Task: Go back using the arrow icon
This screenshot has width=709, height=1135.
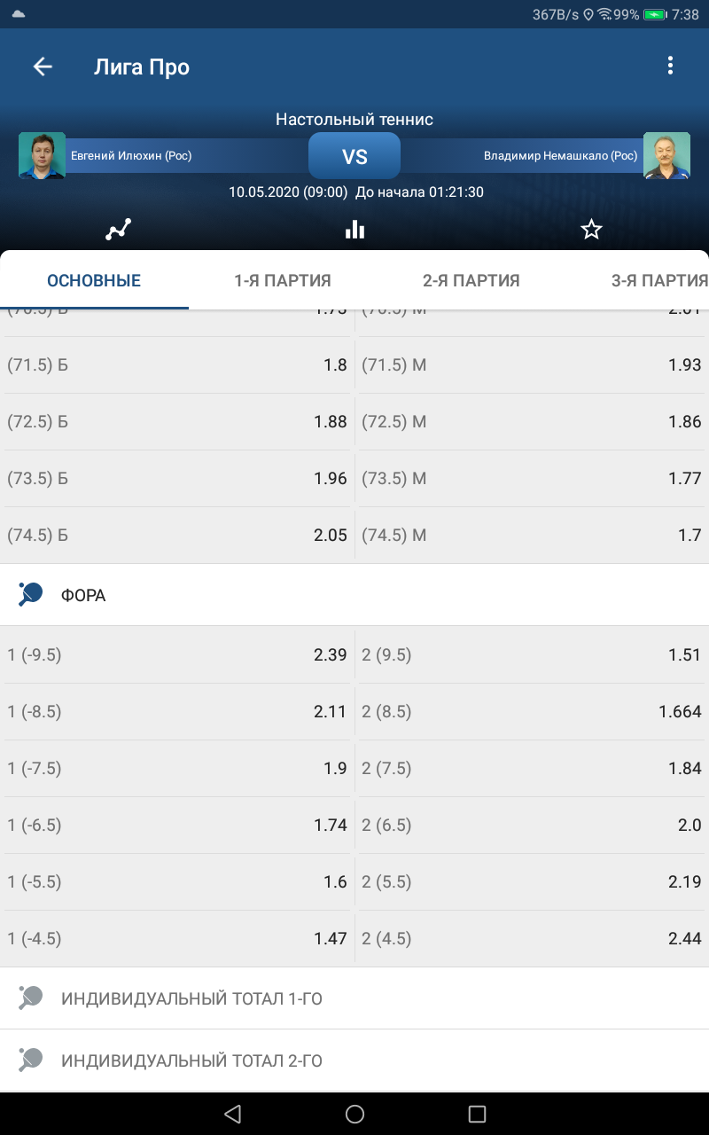Action: 43,67
